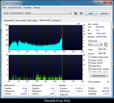Click the floppy disk save icon

click(81, 13)
